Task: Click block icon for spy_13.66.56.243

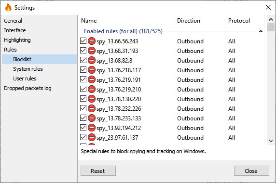Action: click(92, 41)
